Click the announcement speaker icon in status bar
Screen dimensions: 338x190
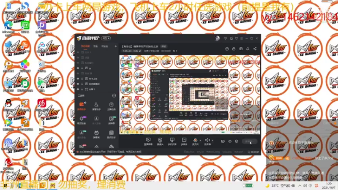pyautogui.click(x=78, y=152)
